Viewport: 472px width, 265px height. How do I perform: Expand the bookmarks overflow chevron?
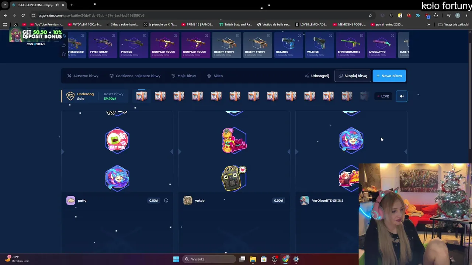point(428,25)
